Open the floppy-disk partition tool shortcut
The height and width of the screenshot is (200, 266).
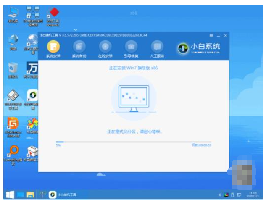pos(13,100)
